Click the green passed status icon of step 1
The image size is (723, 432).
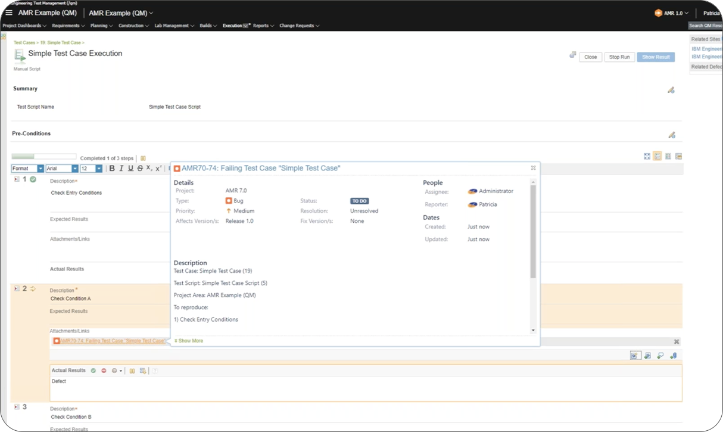33,179
